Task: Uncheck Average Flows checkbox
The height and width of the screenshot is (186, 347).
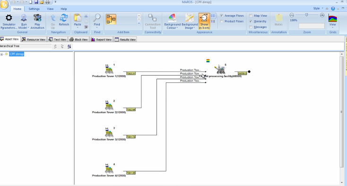Action: click(x=222, y=16)
